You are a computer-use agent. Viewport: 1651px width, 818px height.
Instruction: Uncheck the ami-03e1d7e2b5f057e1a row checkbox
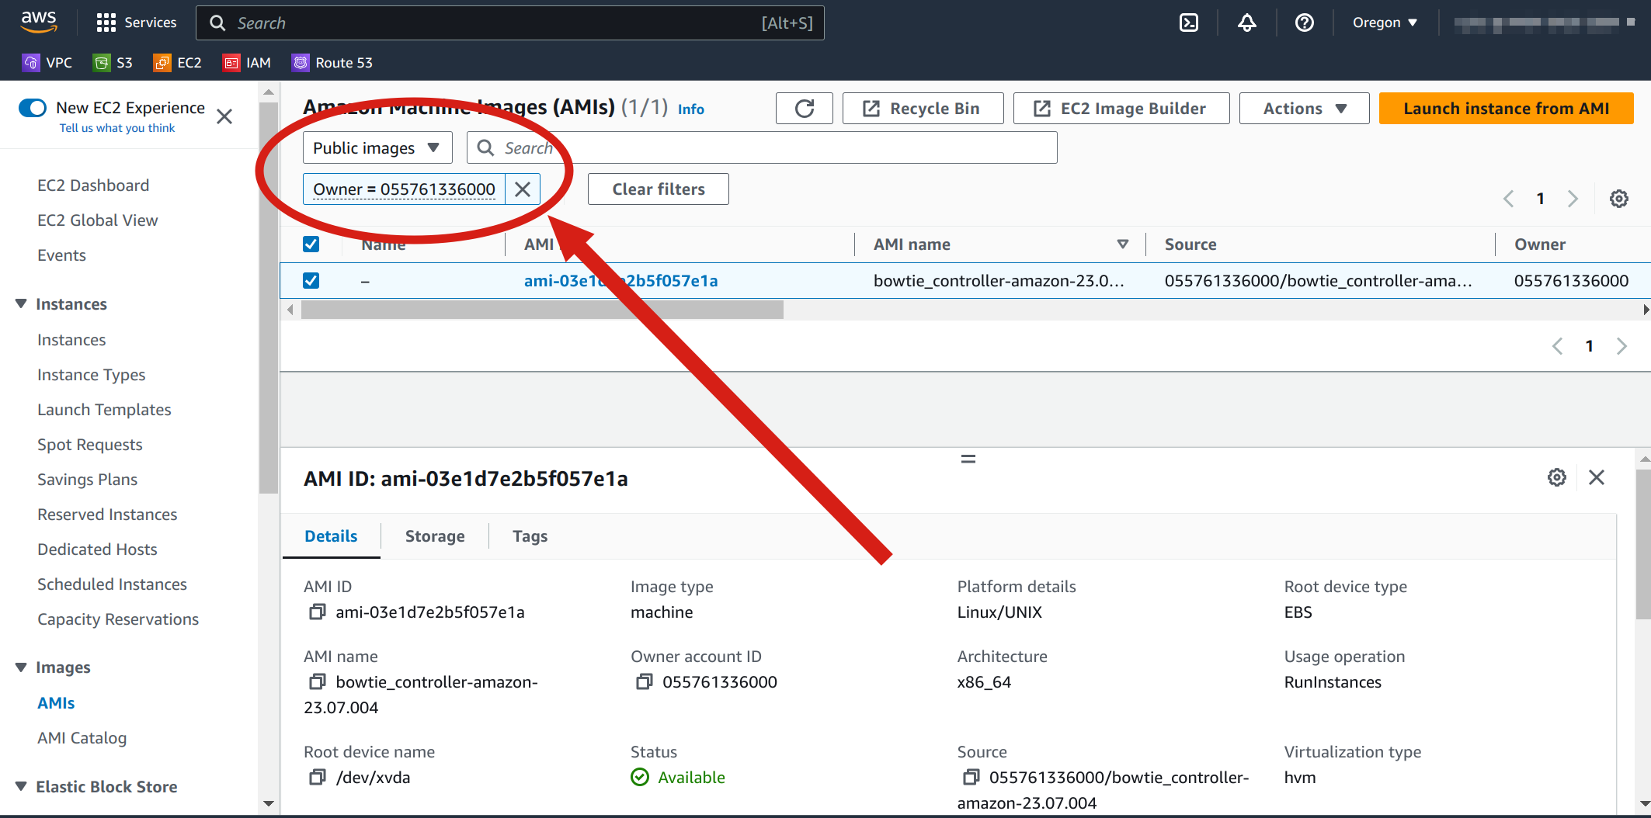(x=311, y=281)
